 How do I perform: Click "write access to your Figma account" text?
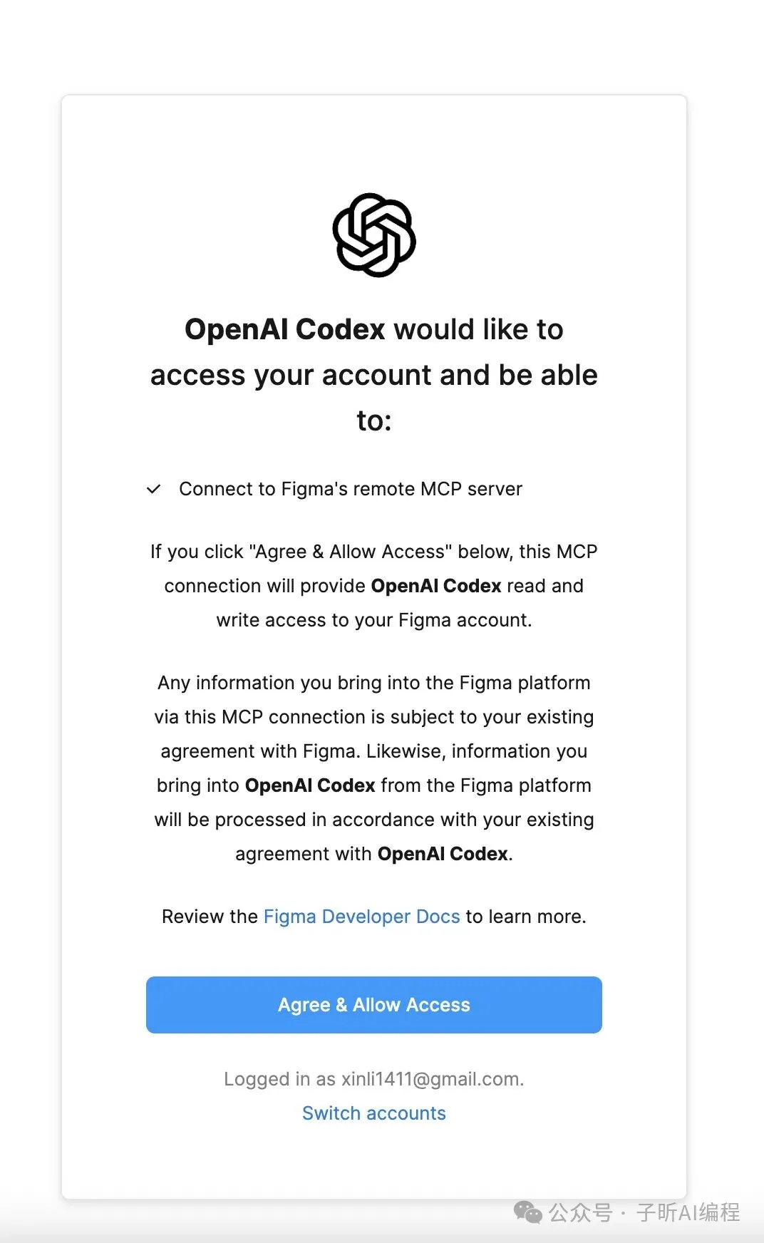373,620
